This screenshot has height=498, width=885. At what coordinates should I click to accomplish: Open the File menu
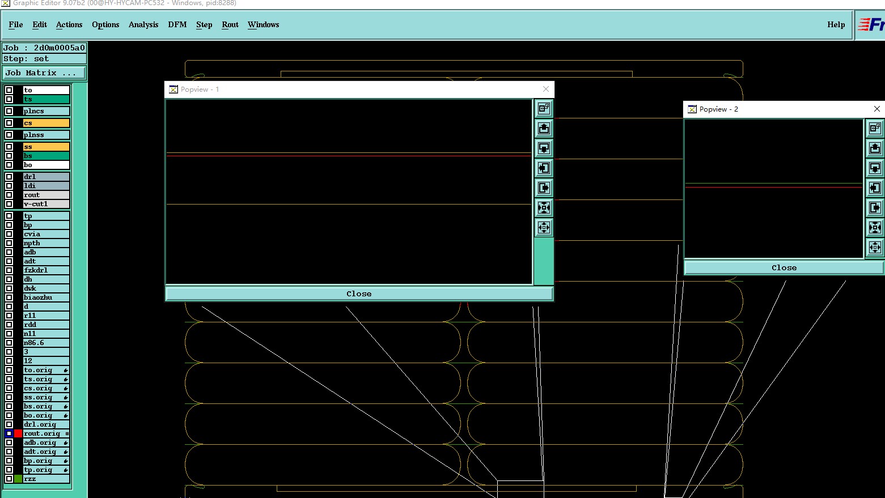pyautogui.click(x=16, y=24)
